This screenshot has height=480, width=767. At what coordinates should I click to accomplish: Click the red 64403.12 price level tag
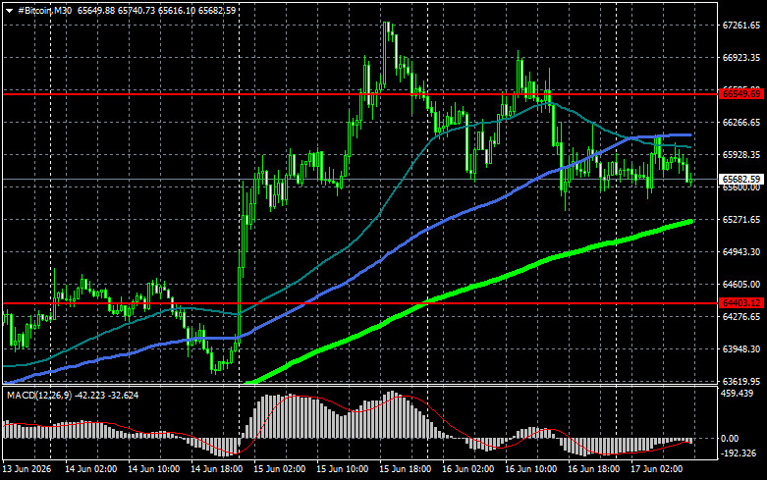tap(741, 303)
